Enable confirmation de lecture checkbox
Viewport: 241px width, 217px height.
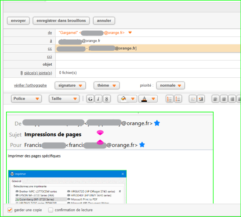[x=51, y=210]
